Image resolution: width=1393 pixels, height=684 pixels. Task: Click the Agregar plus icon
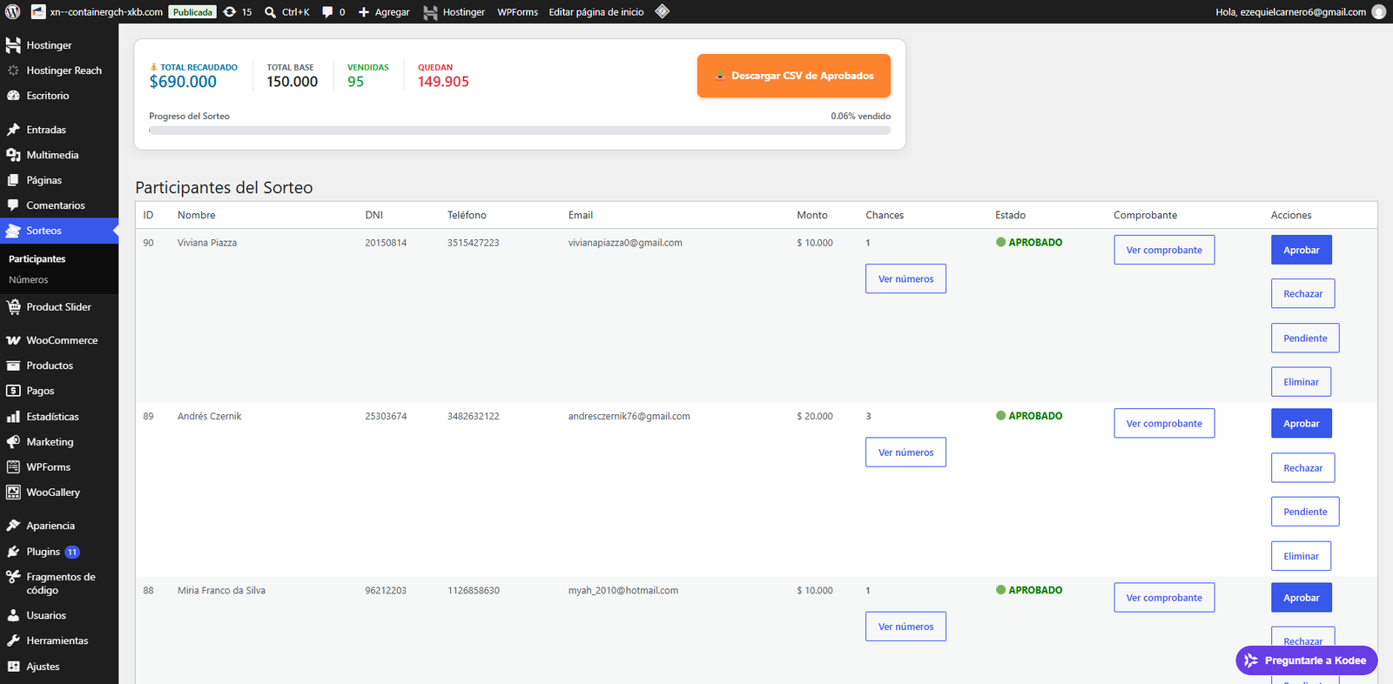point(364,12)
